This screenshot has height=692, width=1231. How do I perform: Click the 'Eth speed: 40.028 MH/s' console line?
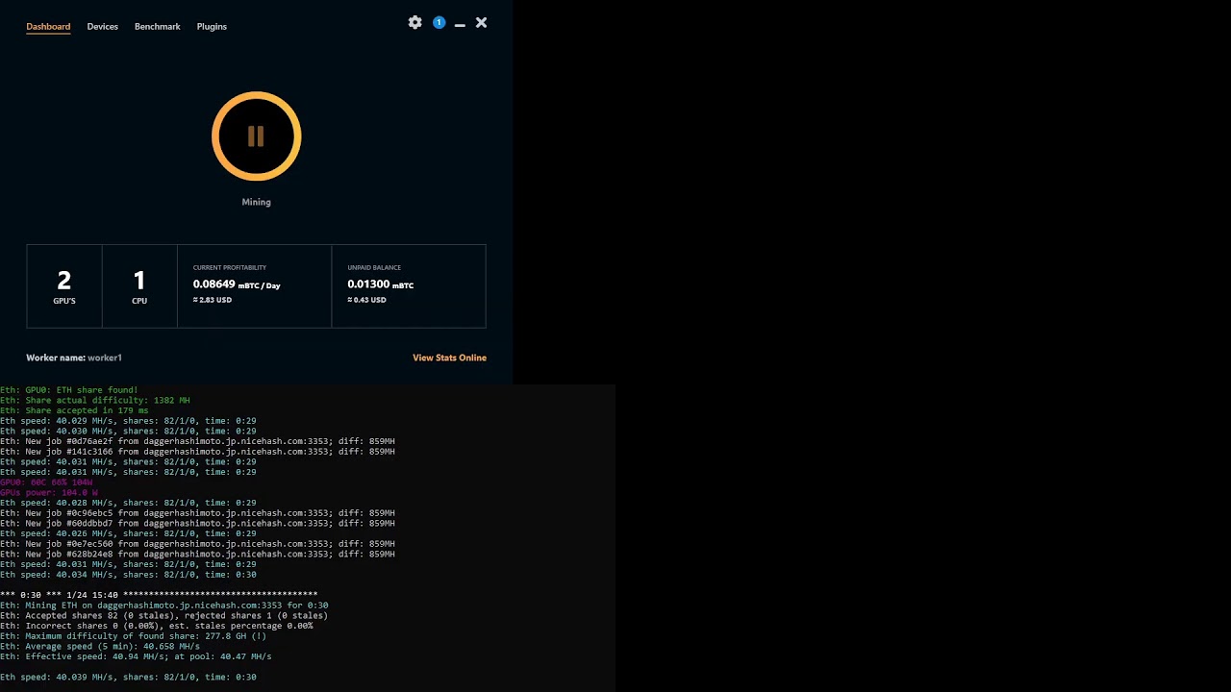tap(128, 503)
